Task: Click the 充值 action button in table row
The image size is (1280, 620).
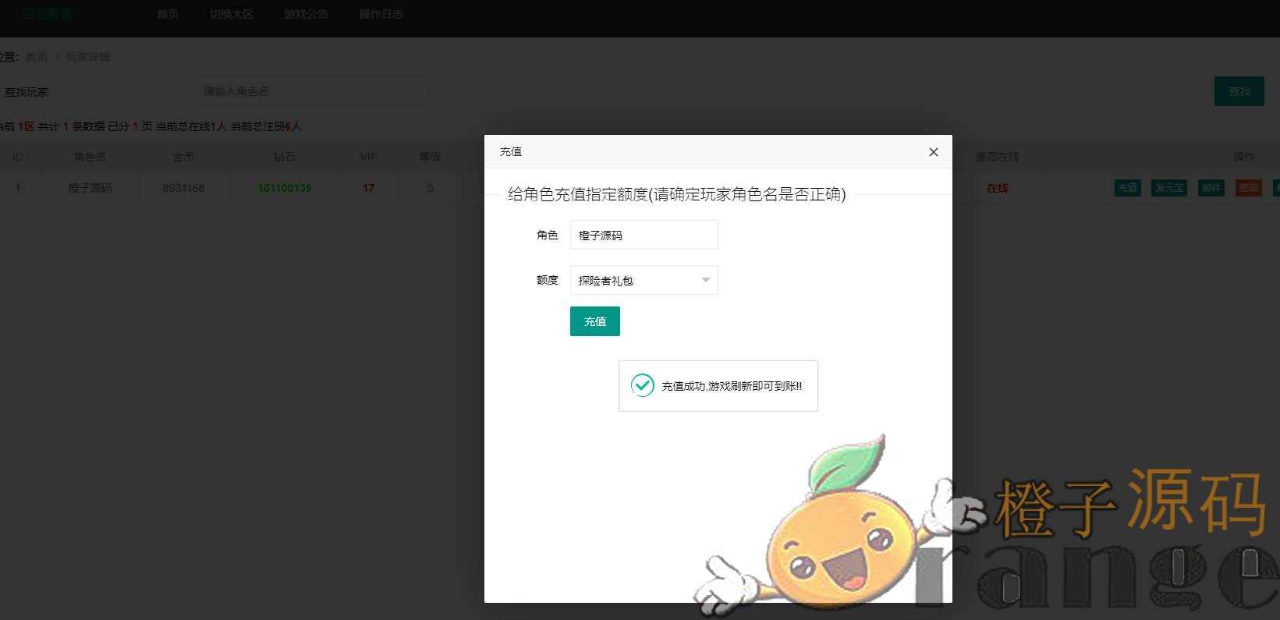Action: (x=1127, y=188)
